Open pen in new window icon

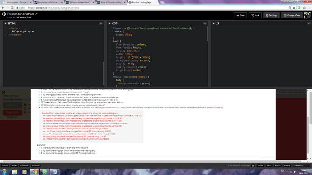tap(253, 166)
